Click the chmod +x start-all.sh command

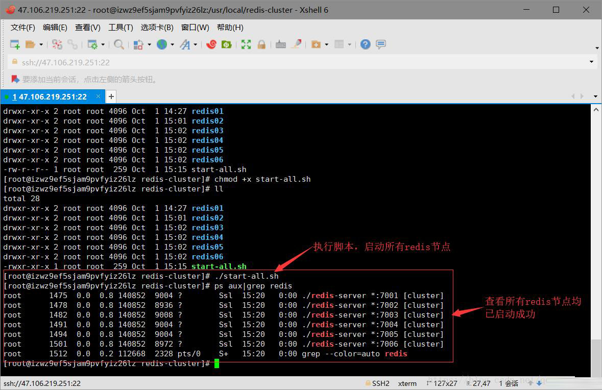(262, 179)
